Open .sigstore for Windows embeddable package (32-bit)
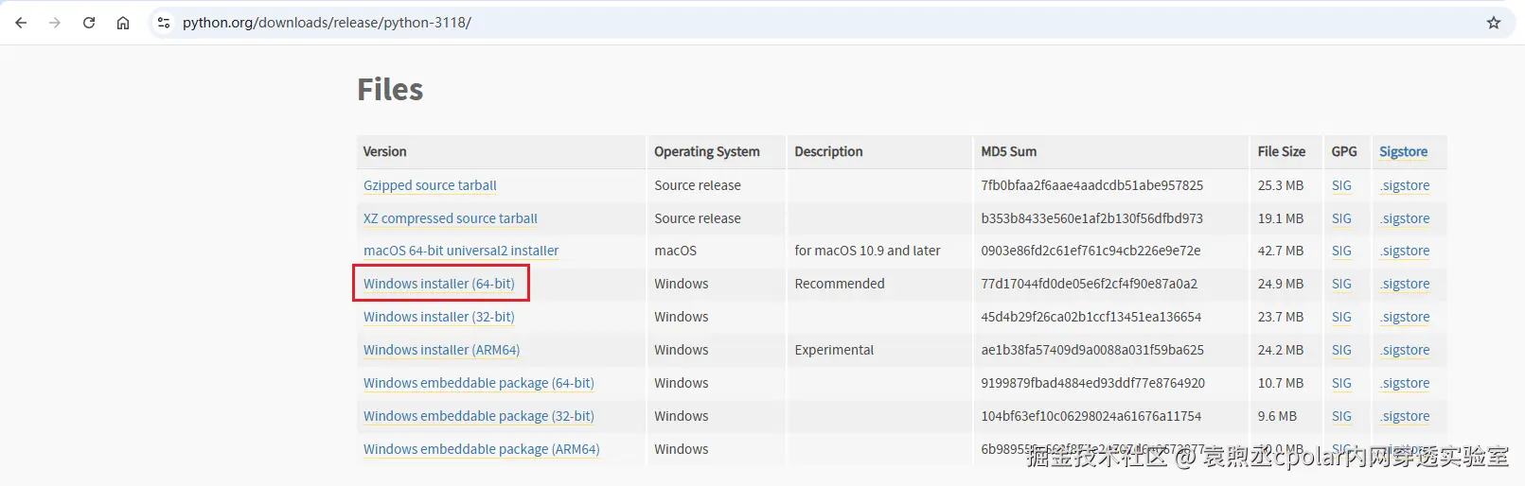 [1405, 416]
